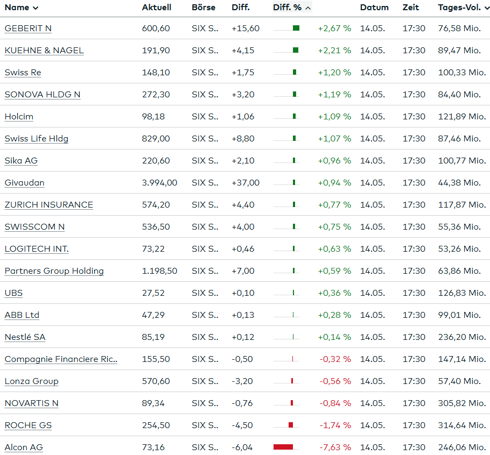Open the Holcim stock link
Screen dimensions: 490x455
[x=19, y=117]
